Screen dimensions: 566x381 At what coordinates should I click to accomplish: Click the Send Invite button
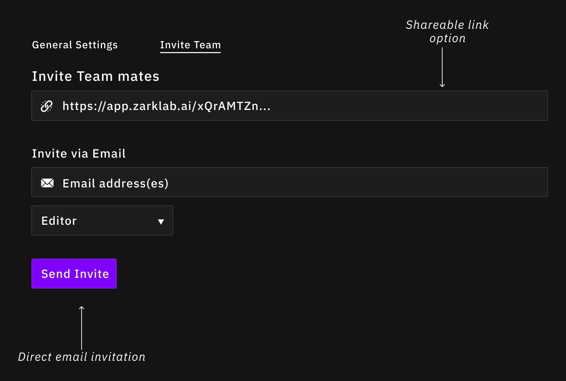coord(74,273)
